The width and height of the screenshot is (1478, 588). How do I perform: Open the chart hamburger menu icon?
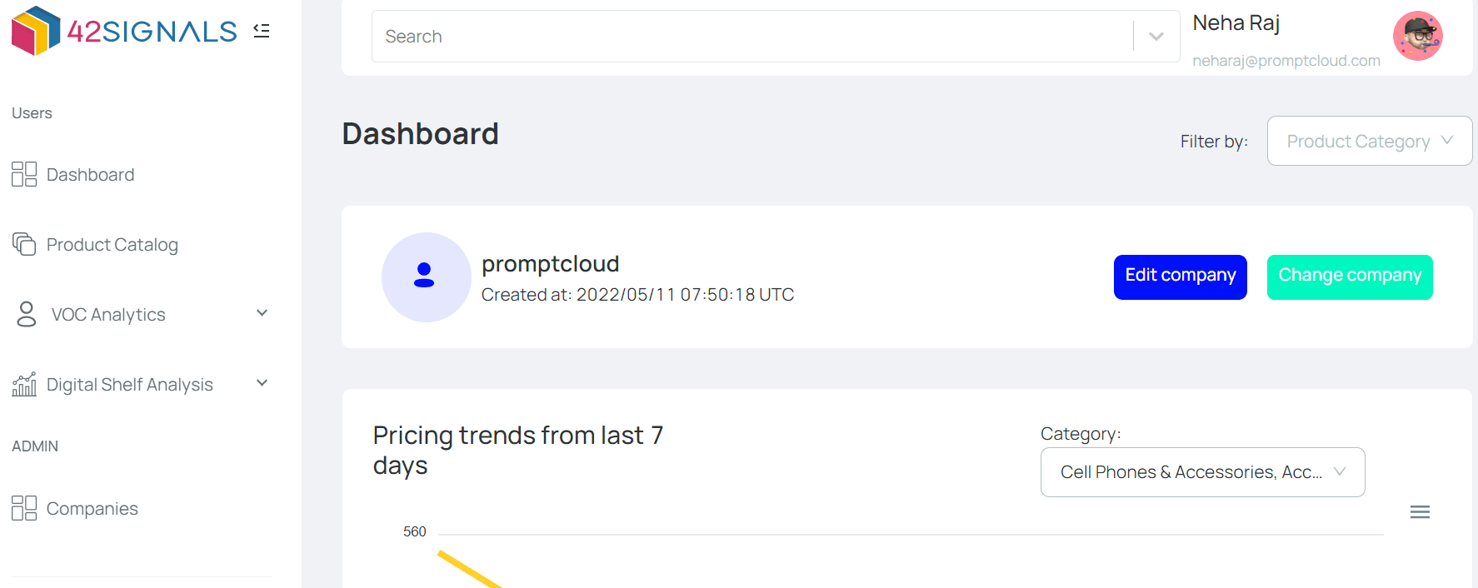[1420, 512]
